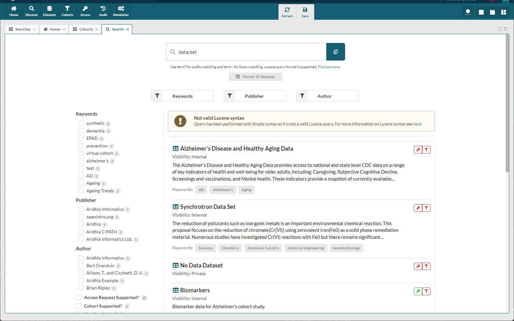Click the Save icon next to Refresh
Viewport: 514px width, 321px height.
(x=305, y=12)
